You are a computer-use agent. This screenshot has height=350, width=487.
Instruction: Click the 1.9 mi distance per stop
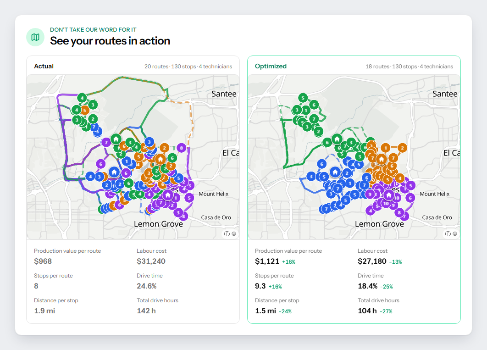pos(44,311)
